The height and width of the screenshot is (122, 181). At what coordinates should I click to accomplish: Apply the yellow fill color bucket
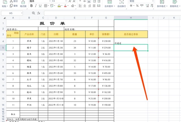(59, 6)
